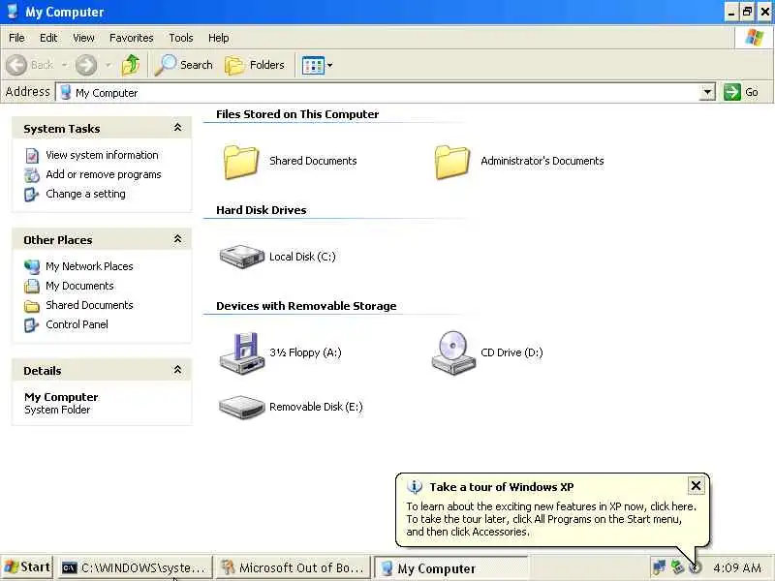The height and width of the screenshot is (581, 775).
Task: Open the Help menu
Action: pyautogui.click(x=218, y=38)
